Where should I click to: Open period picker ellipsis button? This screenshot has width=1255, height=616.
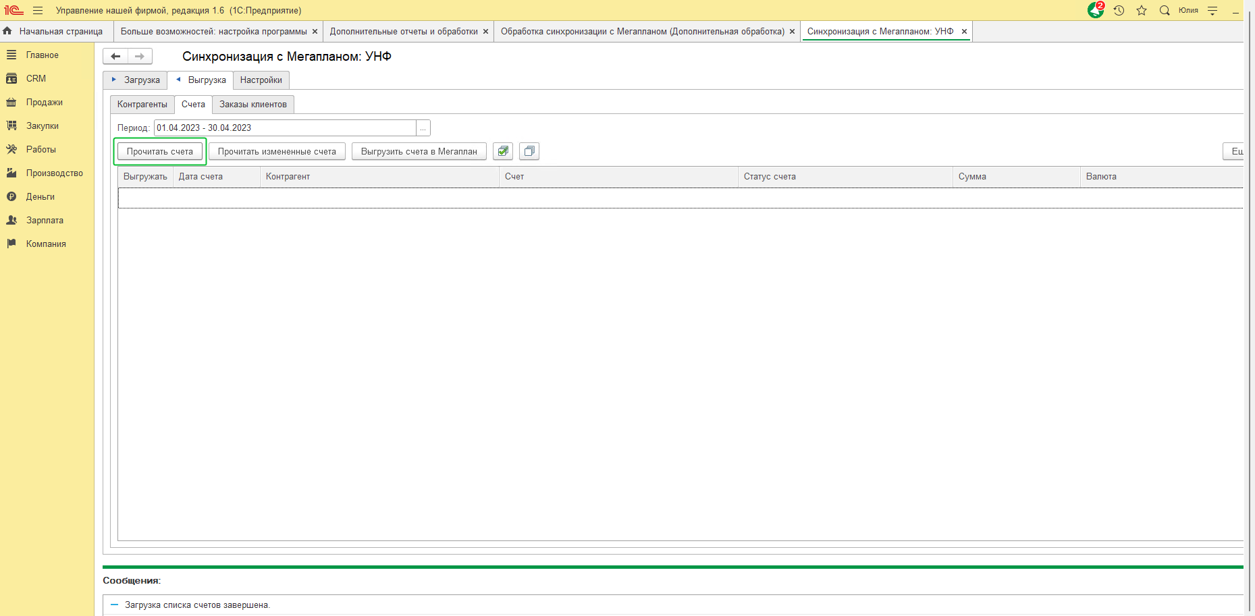[423, 128]
